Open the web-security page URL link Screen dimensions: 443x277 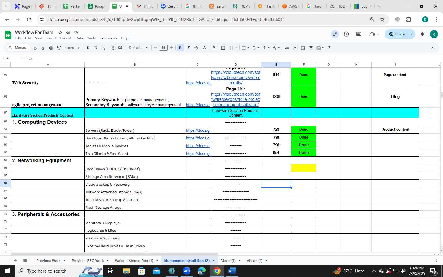click(236, 78)
